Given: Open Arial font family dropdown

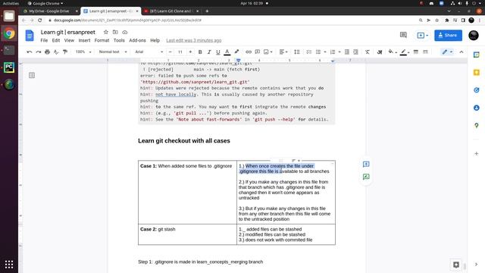Looking at the screenshot, I should pyautogui.click(x=149, y=52).
